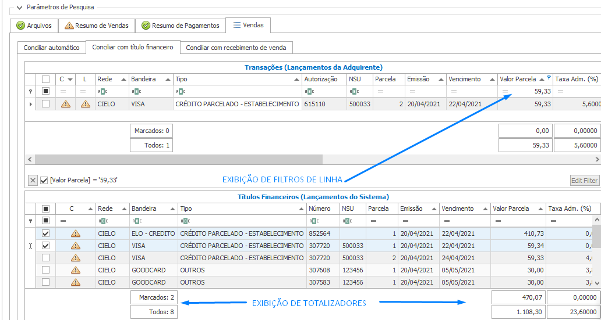Viewport: 601px width, 320px height.
Task: Disable the Valor Parcela = '59,33' filter checkbox
Action: click(44, 181)
